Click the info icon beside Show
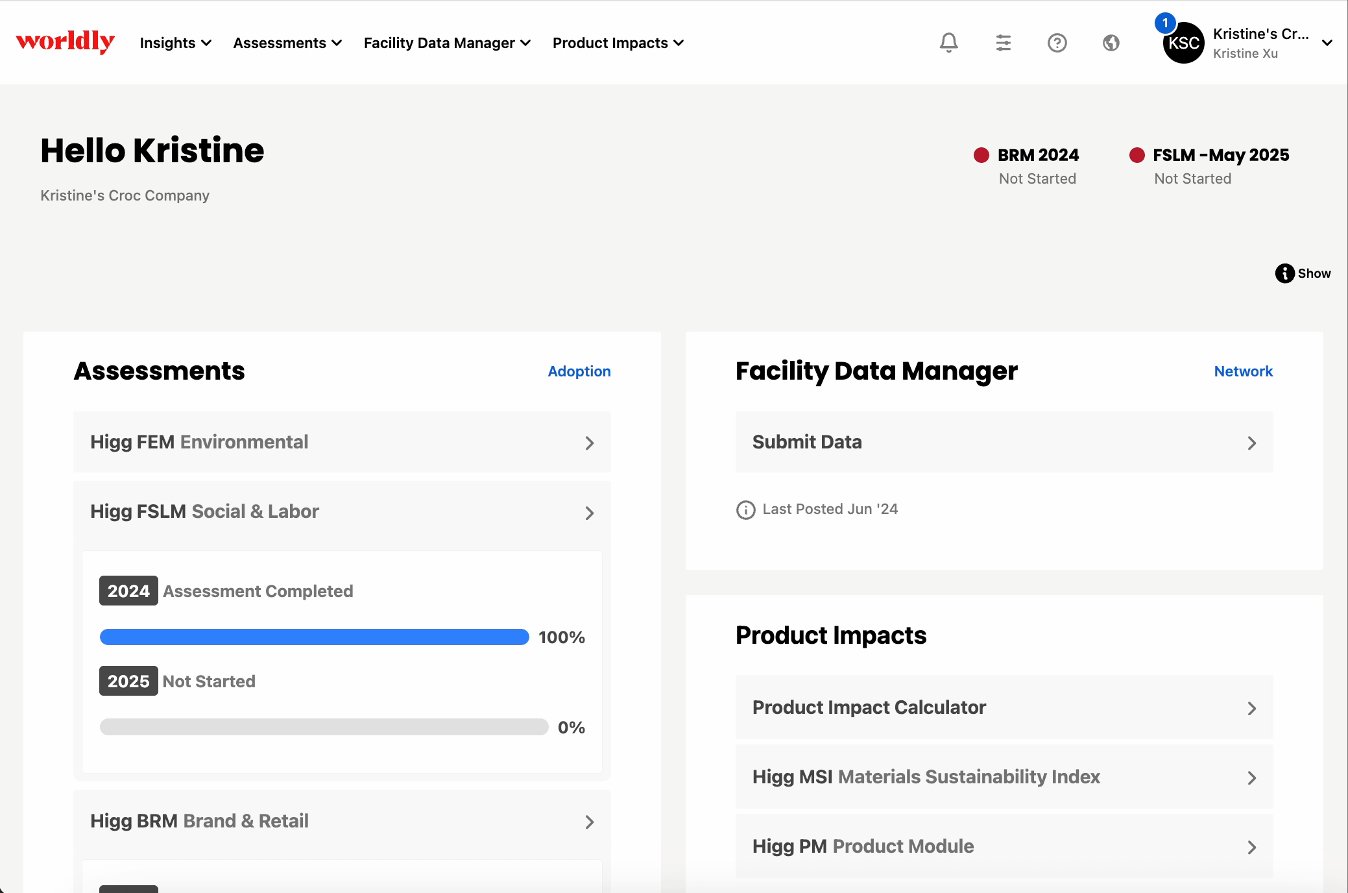This screenshot has width=1348, height=893. [x=1284, y=273]
